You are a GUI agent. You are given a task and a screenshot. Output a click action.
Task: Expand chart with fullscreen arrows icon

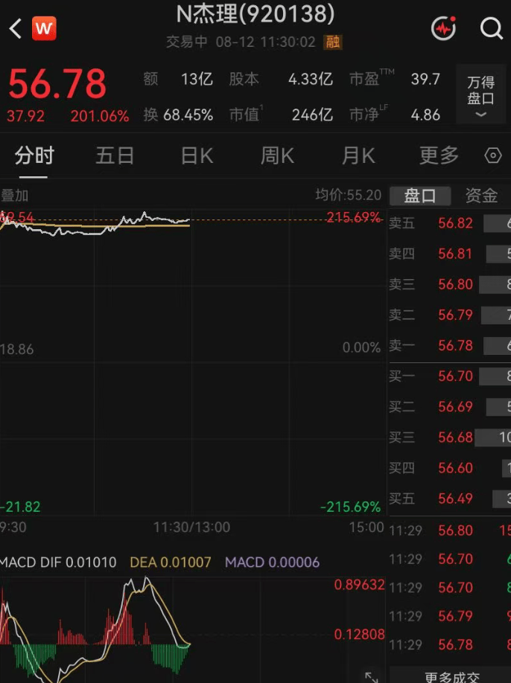pyautogui.click(x=372, y=676)
